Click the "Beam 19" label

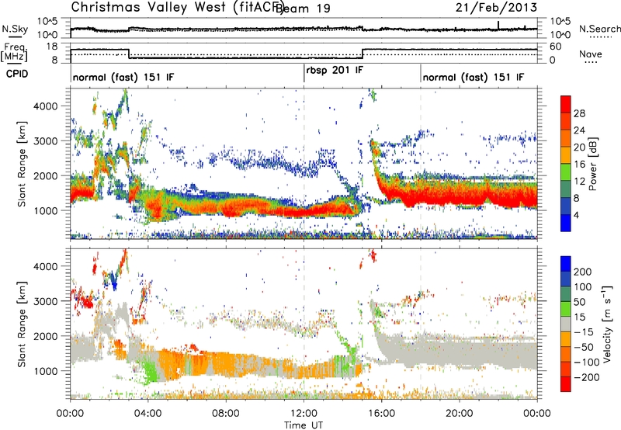click(303, 8)
